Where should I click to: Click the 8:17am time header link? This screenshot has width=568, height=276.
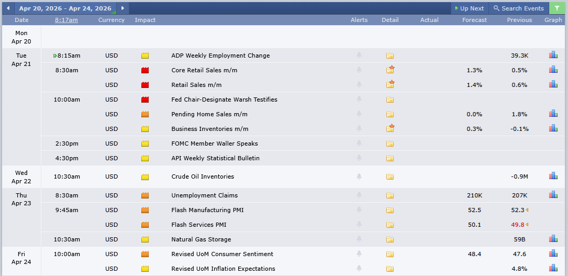point(66,20)
